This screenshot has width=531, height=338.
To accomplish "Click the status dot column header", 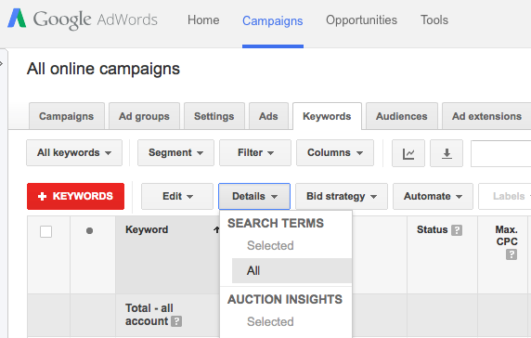I will point(89,231).
